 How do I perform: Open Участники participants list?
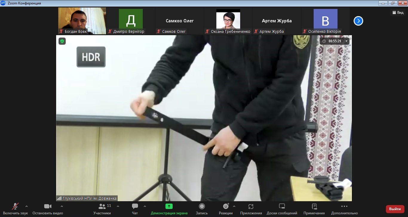click(102, 209)
